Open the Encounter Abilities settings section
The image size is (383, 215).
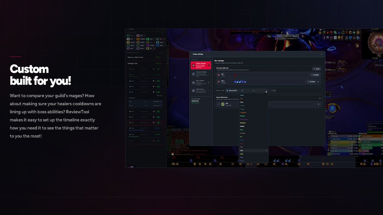point(201,74)
